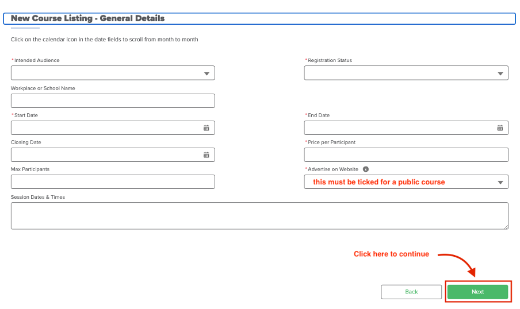
Task: Open the End Date calendar picker icon
Action: click(x=499, y=128)
